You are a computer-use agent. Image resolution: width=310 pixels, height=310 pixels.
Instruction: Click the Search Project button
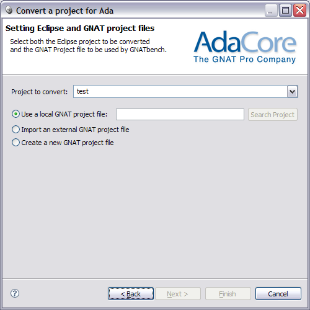tap(273, 115)
